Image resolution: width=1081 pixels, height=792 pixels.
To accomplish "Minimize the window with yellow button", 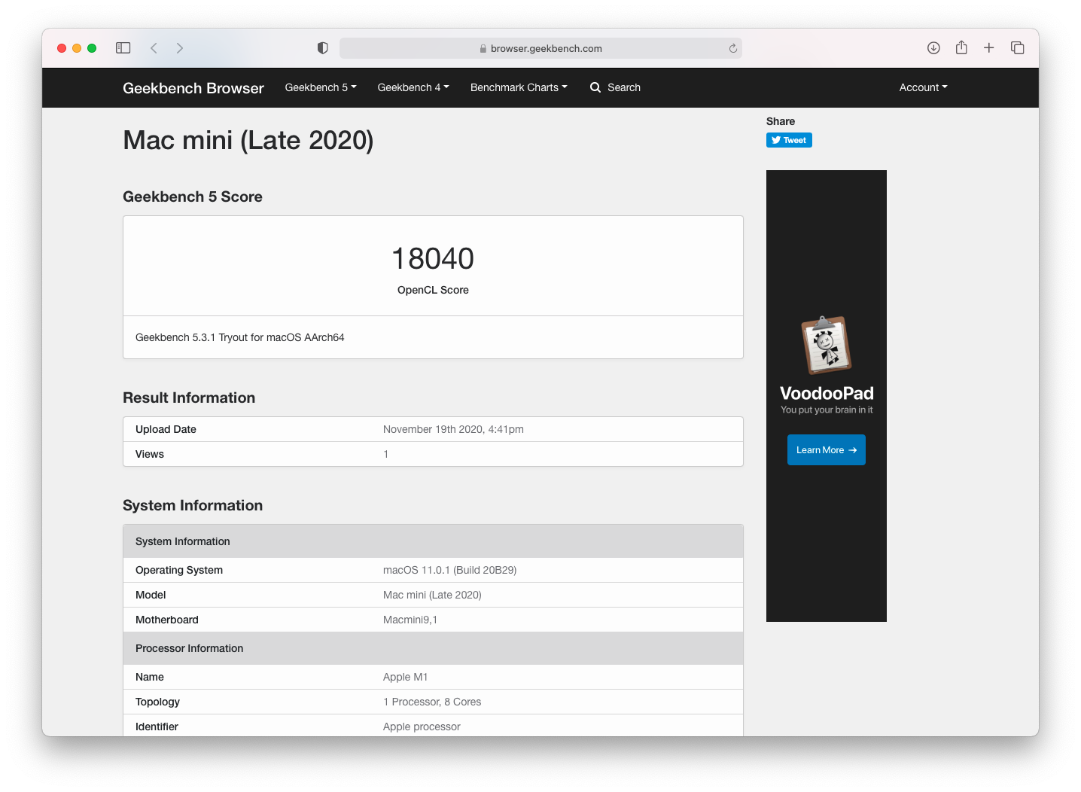I will [x=77, y=48].
